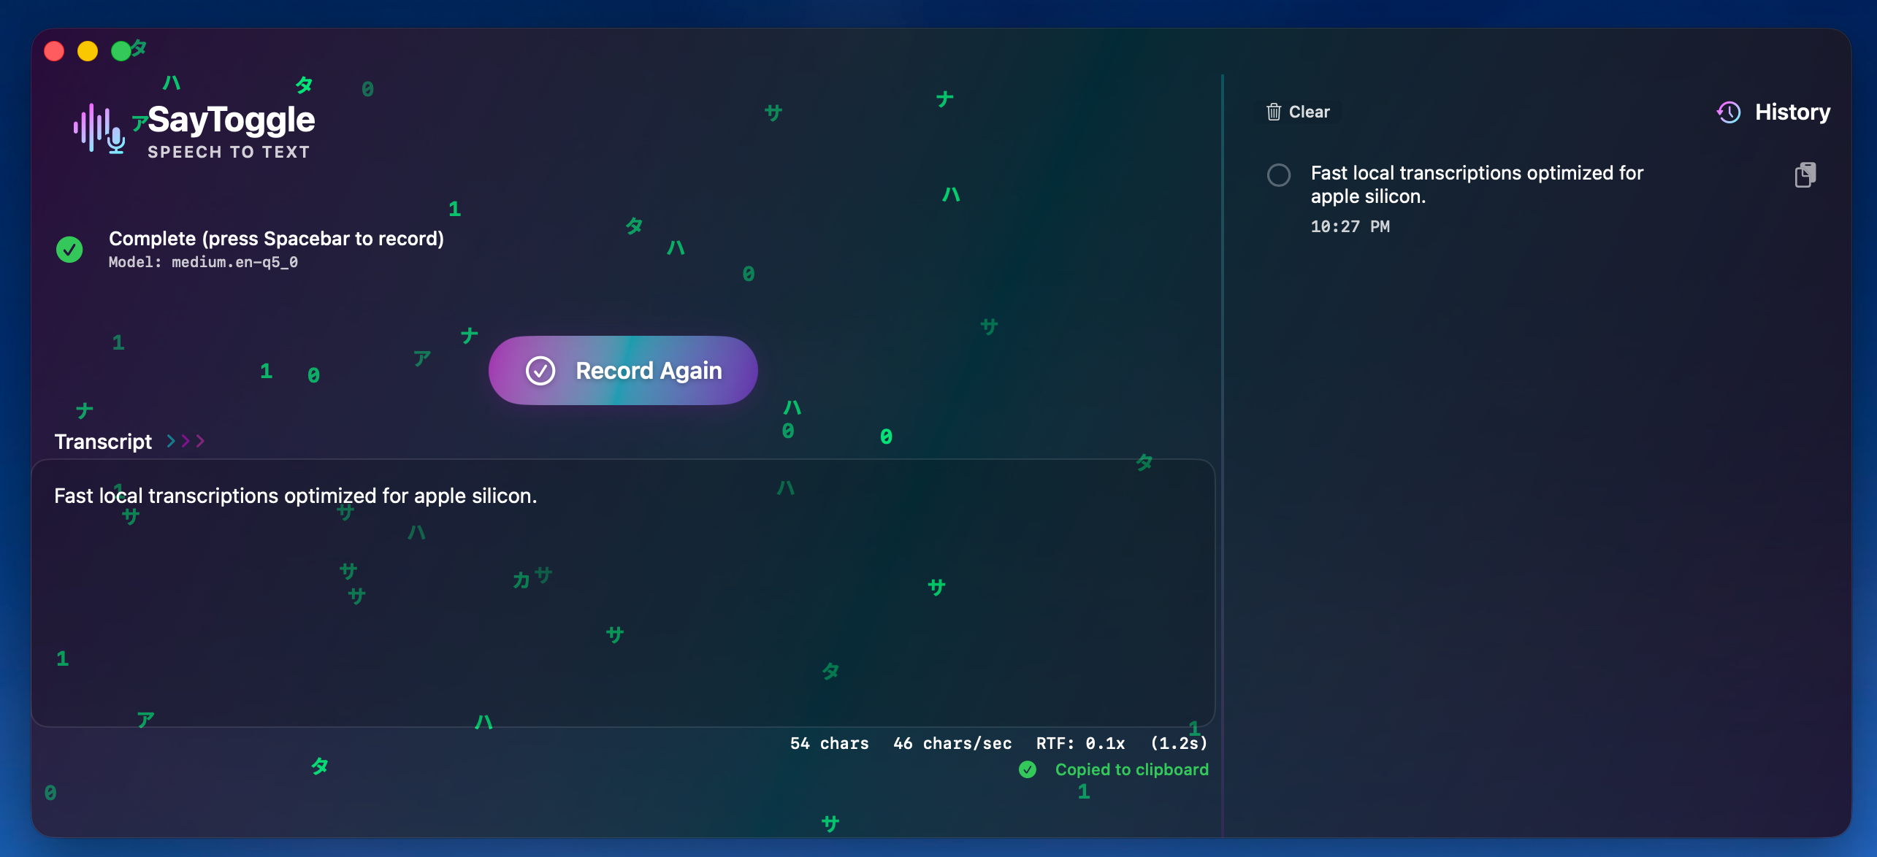Click the Model medium.en-q5_0 label
1877x857 pixels.
(203, 262)
